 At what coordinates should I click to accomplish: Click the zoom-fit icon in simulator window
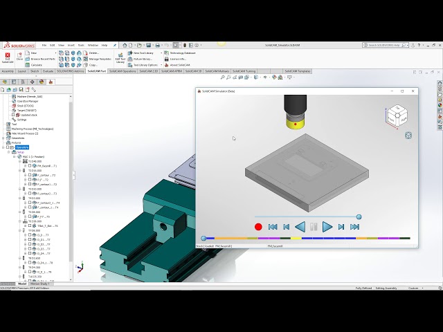[408, 136]
